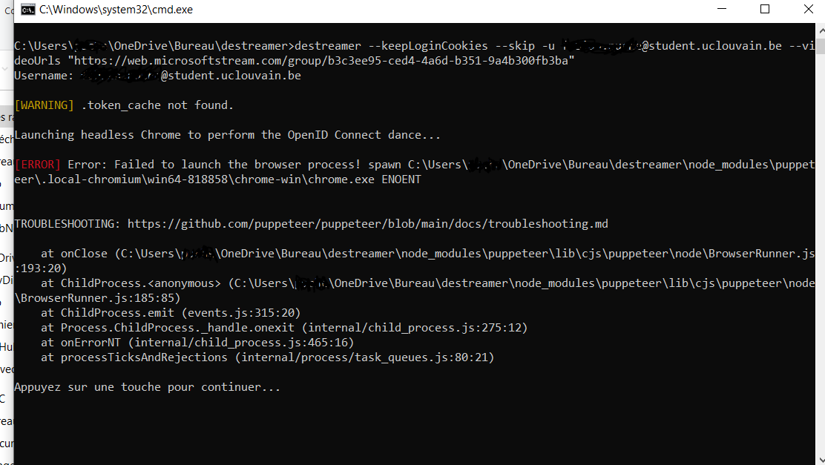The width and height of the screenshot is (825, 465).
Task: Click the ChildProcess.emit events.js stack entry
Action: coord(171,312)
